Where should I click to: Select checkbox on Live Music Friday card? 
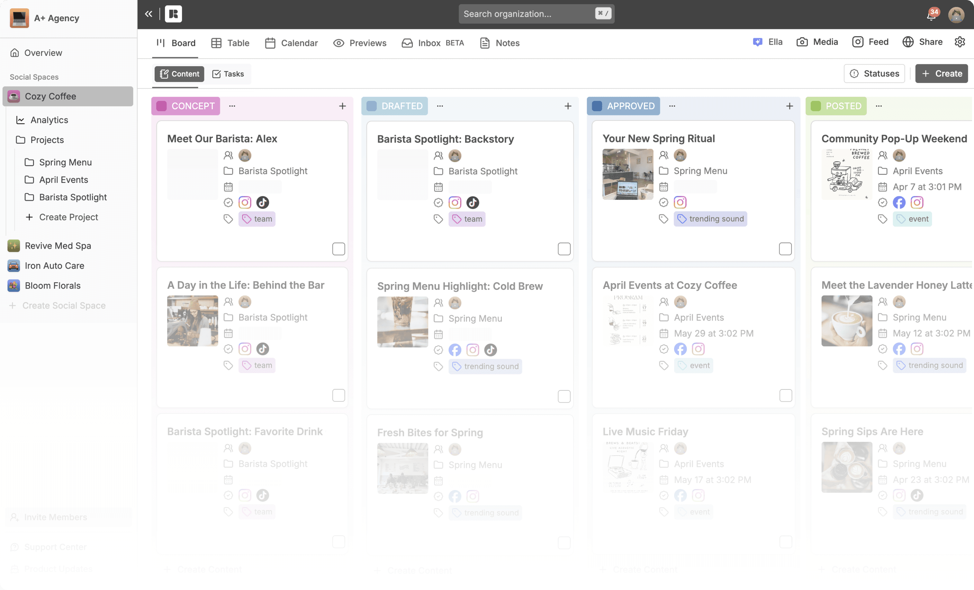point(785,542)
